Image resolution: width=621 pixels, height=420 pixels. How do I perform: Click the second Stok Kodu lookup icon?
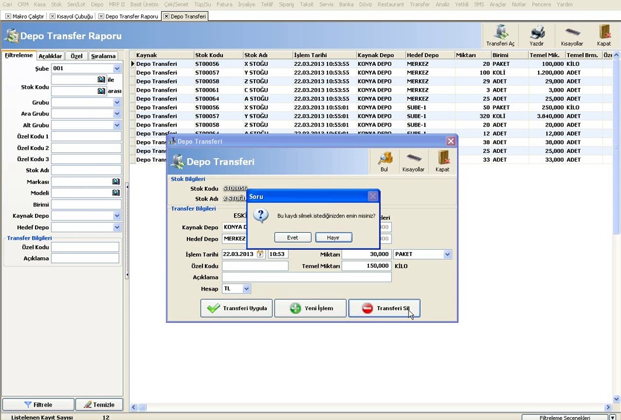[102, 91]
